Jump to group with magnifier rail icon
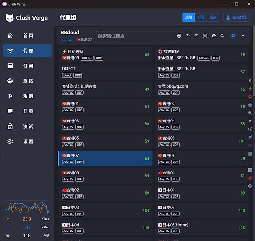Image resolution: width=255 pixels, height=241 pixels. pyautogui.click(x=250, y=113)
